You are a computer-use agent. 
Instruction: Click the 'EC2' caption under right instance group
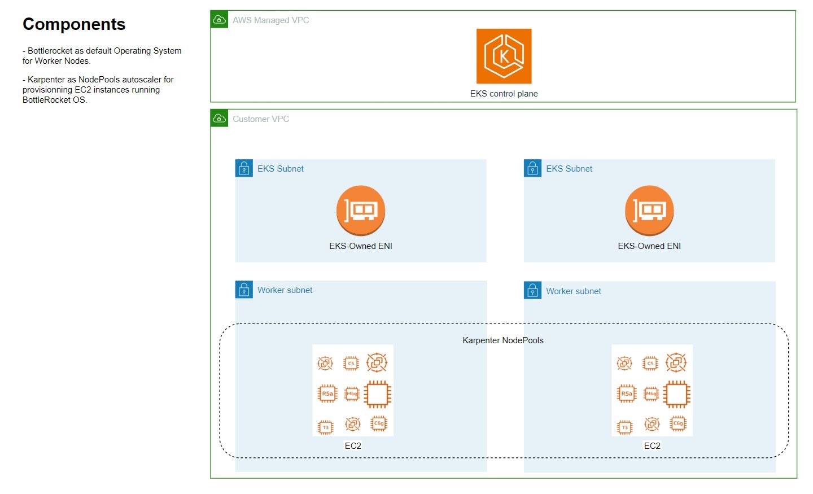pos(652,446)
